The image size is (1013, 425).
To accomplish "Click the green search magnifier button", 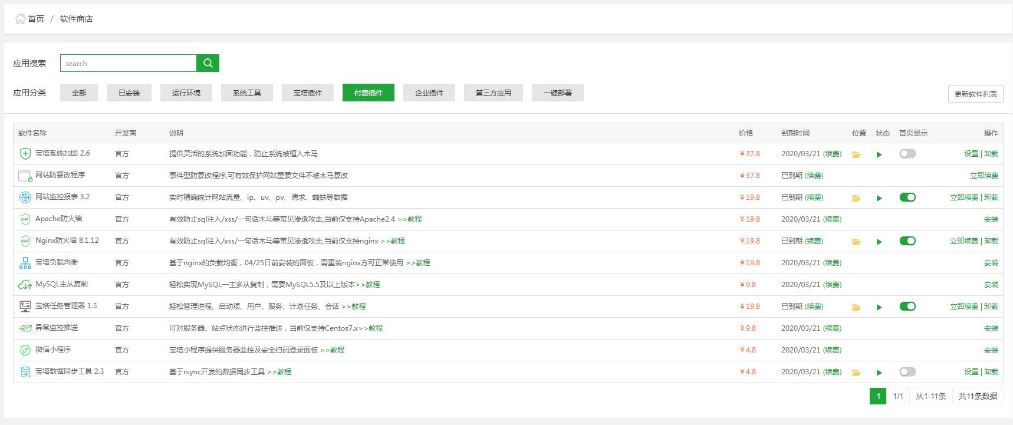I will pyautogui.click(x=208, y=63).
